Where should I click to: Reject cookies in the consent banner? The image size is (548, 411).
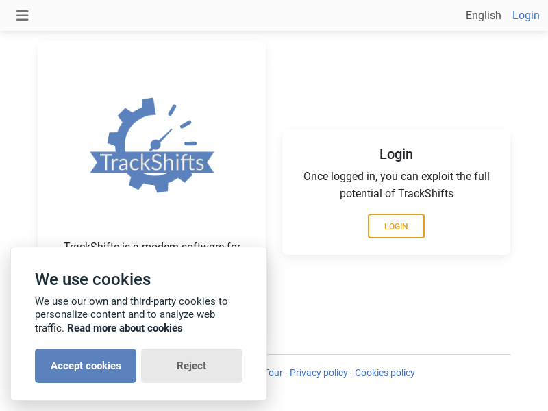(192, 366)
